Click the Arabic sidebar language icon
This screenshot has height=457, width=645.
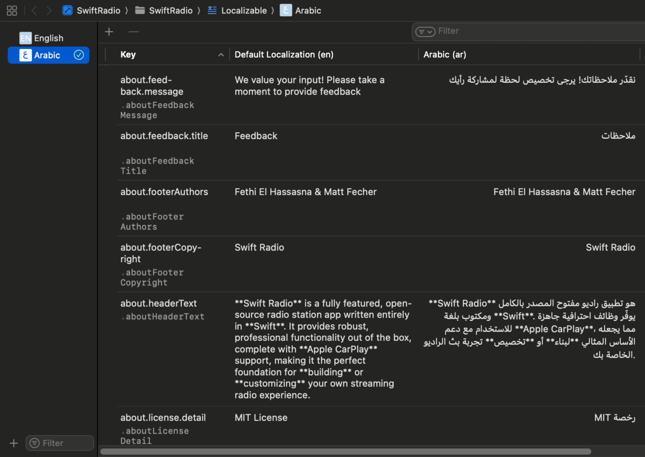click(25, 55)
